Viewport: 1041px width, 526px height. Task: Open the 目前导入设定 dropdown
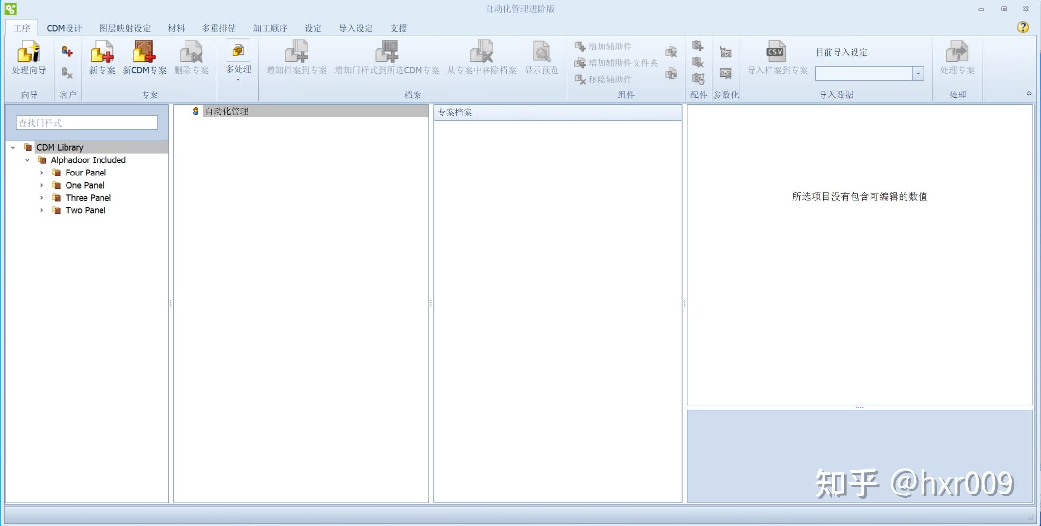[x=918, y=74]
